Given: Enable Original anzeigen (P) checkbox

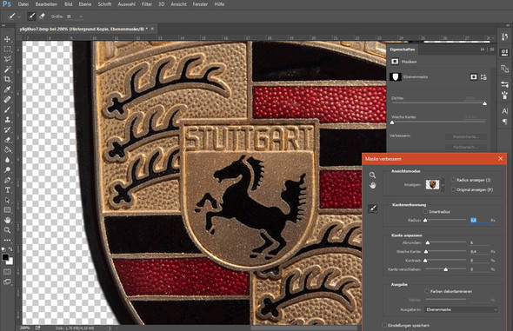Looking at the screenshot, I should pyautogui.click(x=453, y=189).
